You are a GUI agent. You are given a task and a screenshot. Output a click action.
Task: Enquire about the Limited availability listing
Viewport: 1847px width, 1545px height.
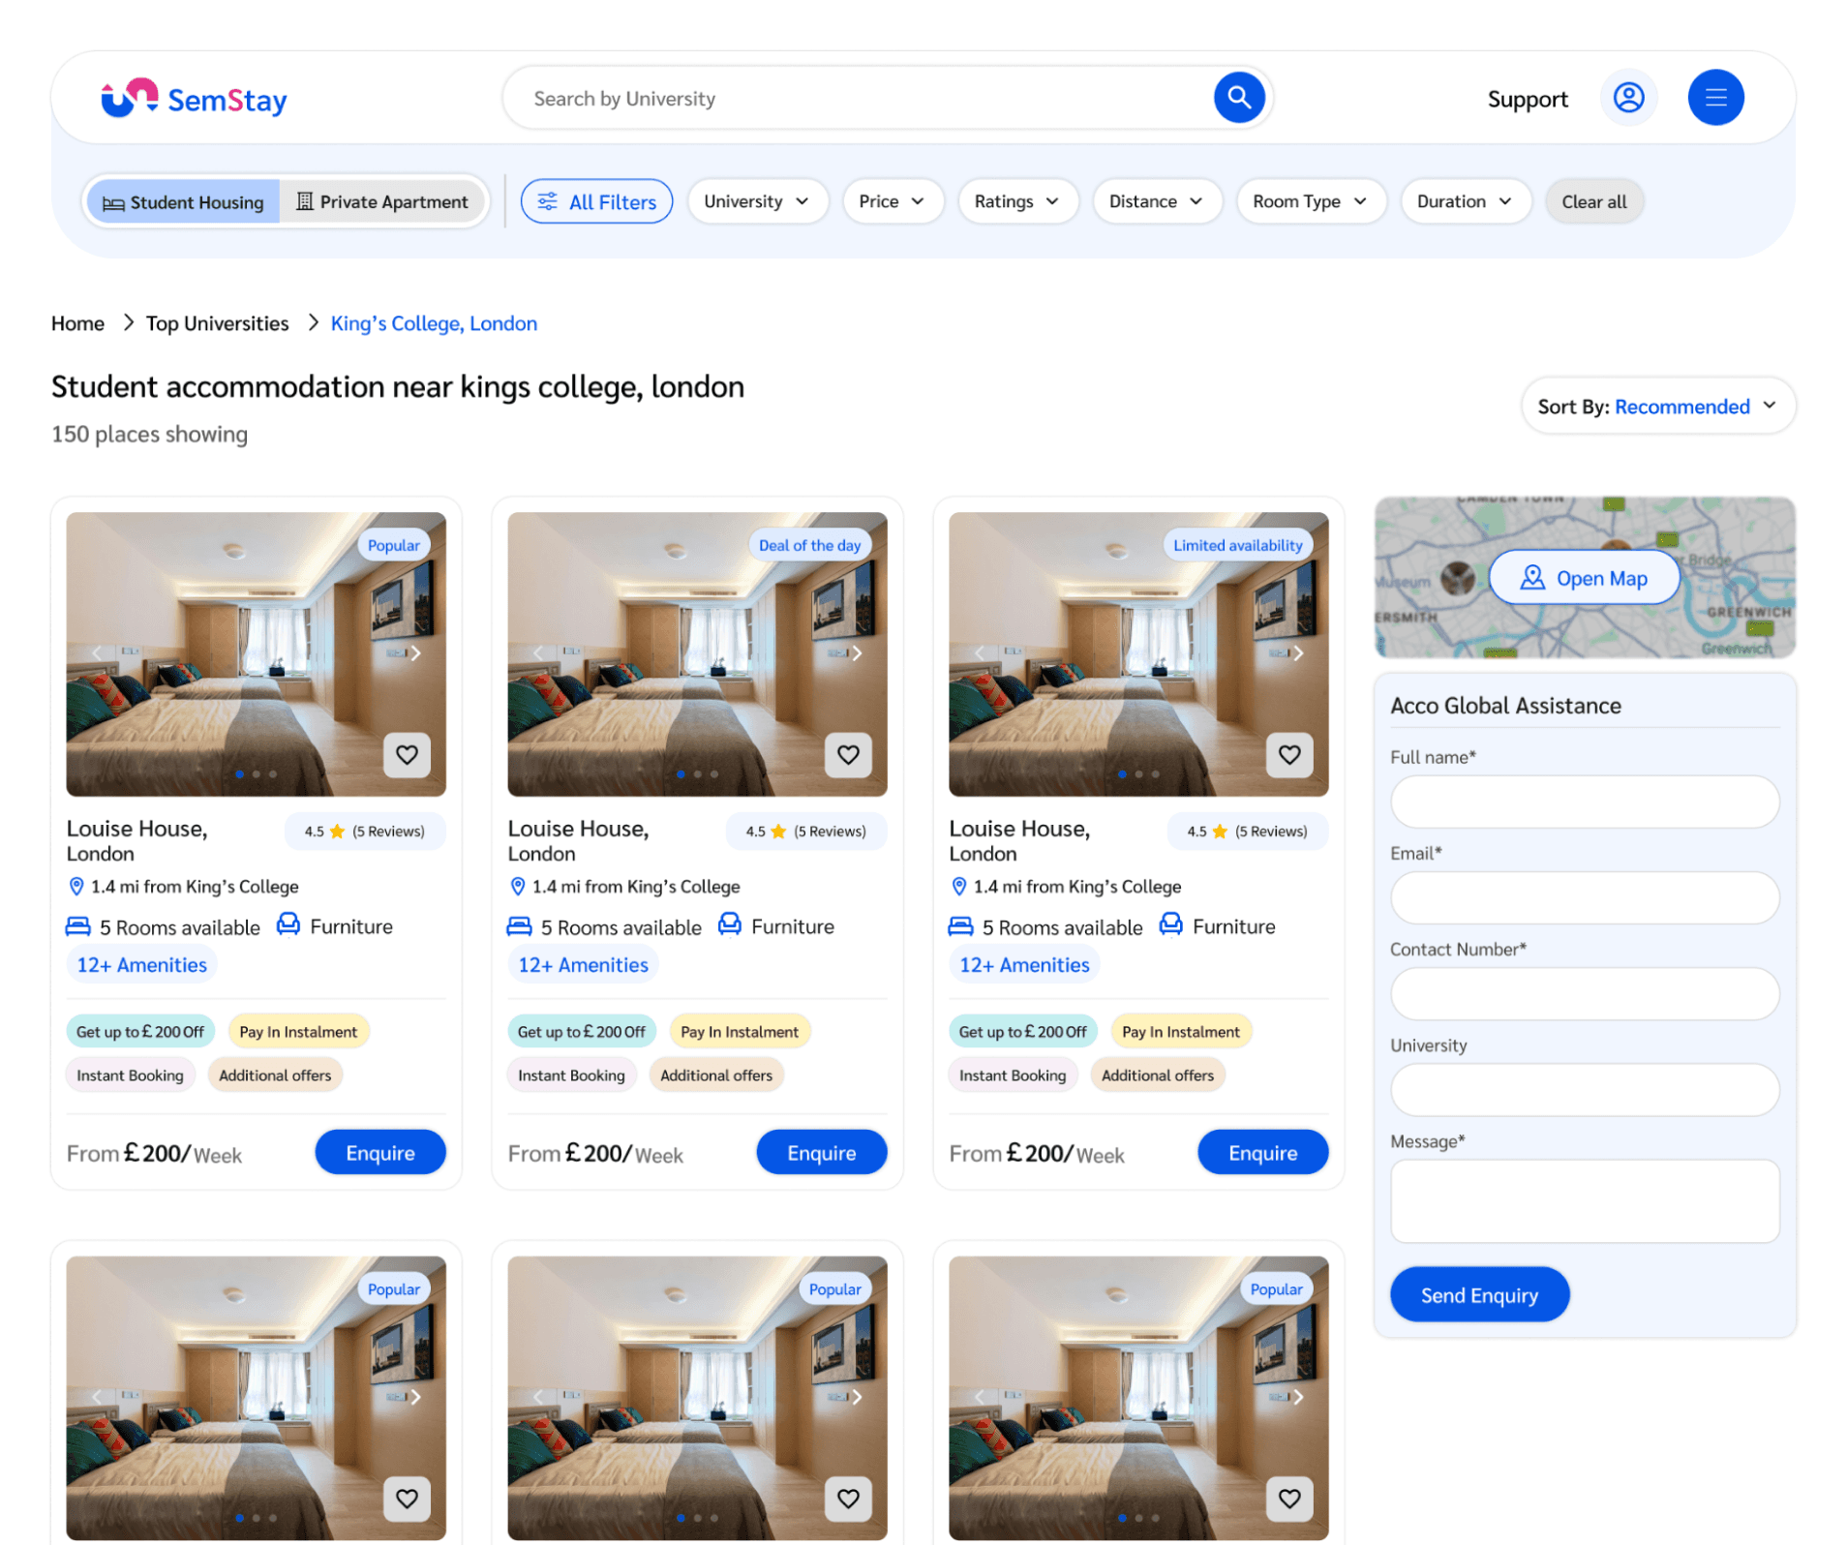pos(1262,1152)
